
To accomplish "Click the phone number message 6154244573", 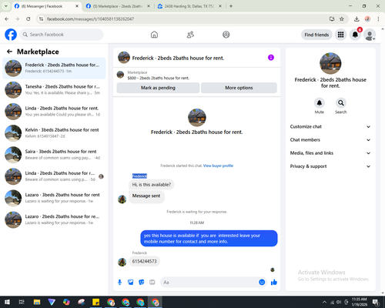I will coord(144,261).
